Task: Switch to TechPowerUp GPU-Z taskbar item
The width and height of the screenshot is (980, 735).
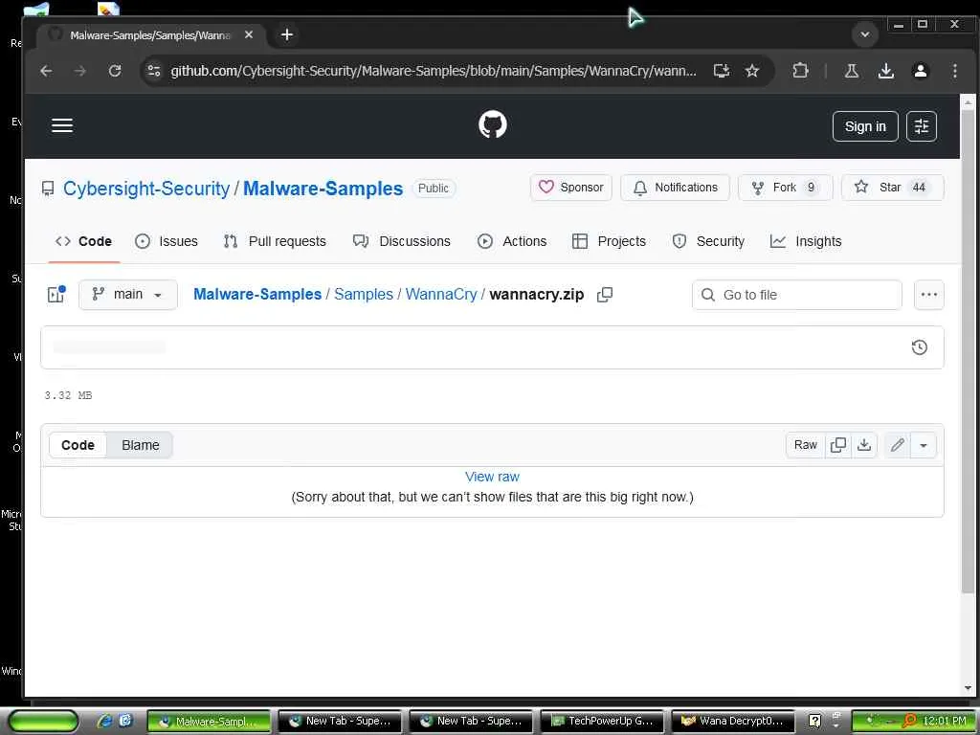Action: pyautogui.click(x=603, y=722)
